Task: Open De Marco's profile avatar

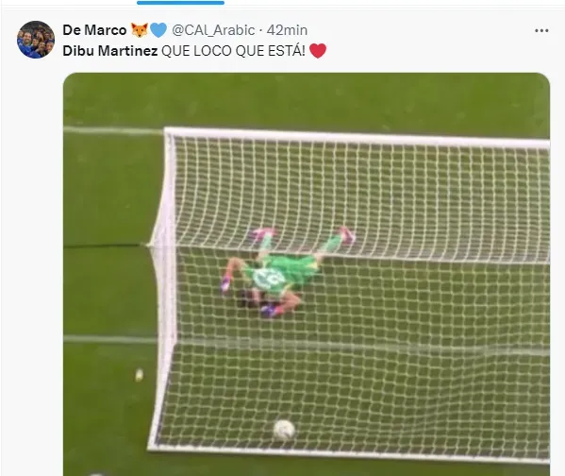Action: point(36,40)
